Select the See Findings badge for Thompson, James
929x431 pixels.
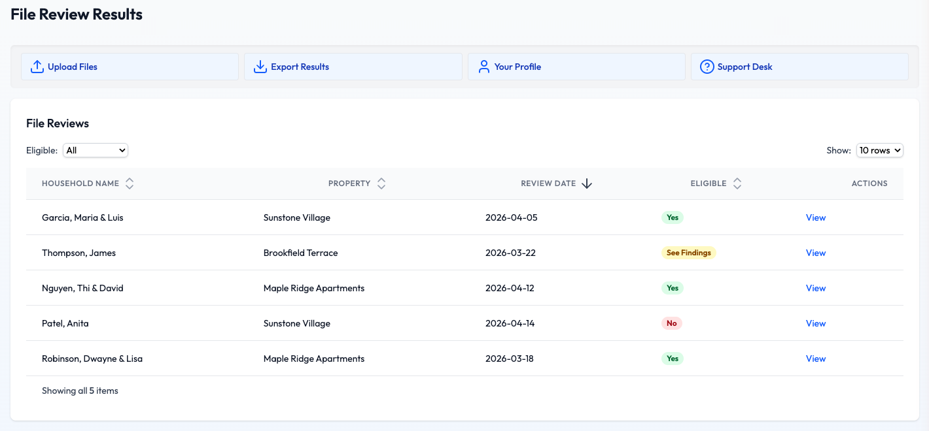(689, 252)
